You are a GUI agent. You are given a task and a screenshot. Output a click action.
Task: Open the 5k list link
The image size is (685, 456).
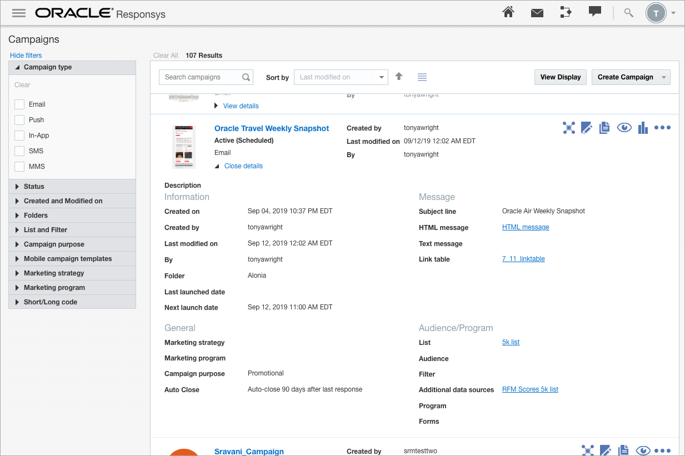(x=511, y=342)
